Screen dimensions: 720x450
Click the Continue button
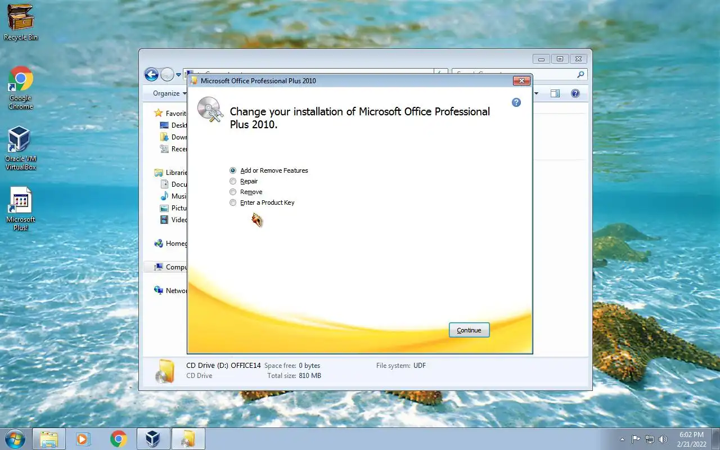point(469,330)
